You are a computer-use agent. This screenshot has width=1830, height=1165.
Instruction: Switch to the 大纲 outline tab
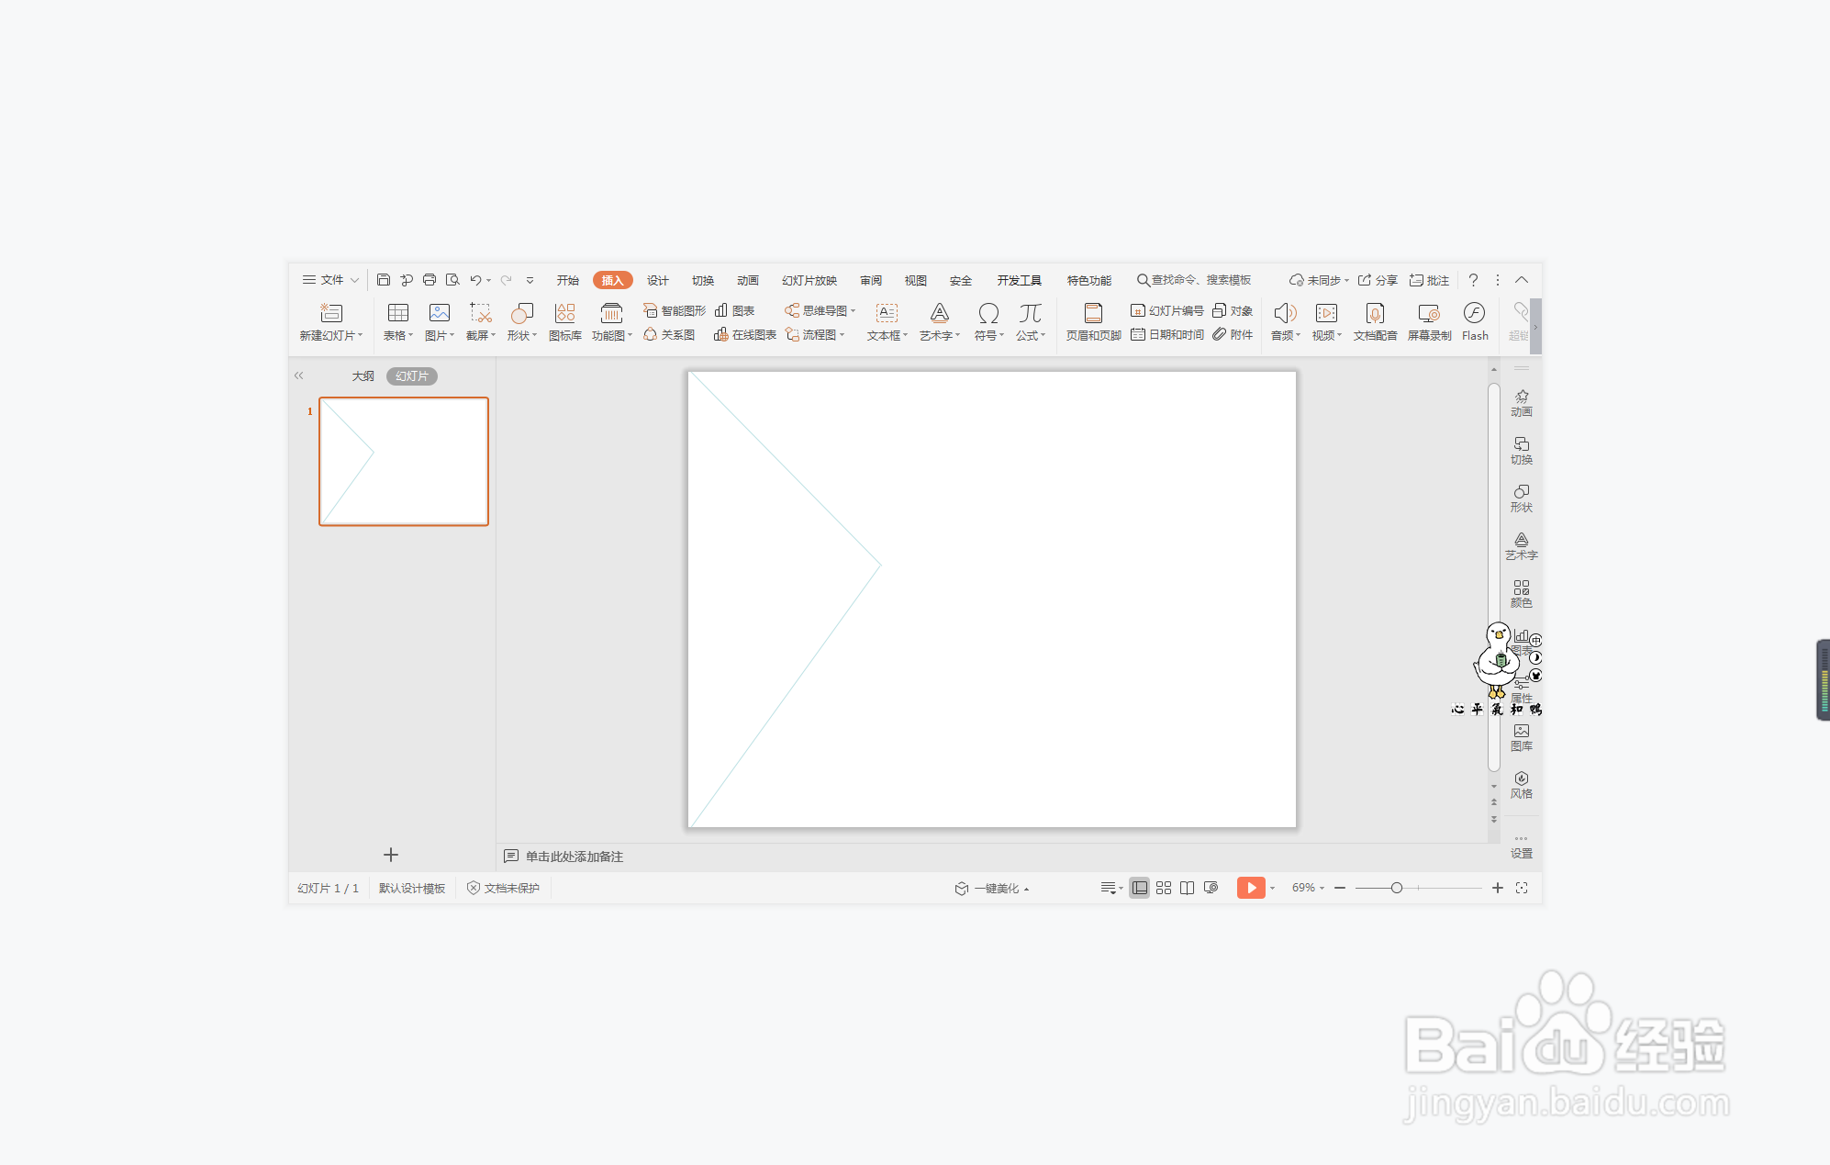(x=363, y=376)
